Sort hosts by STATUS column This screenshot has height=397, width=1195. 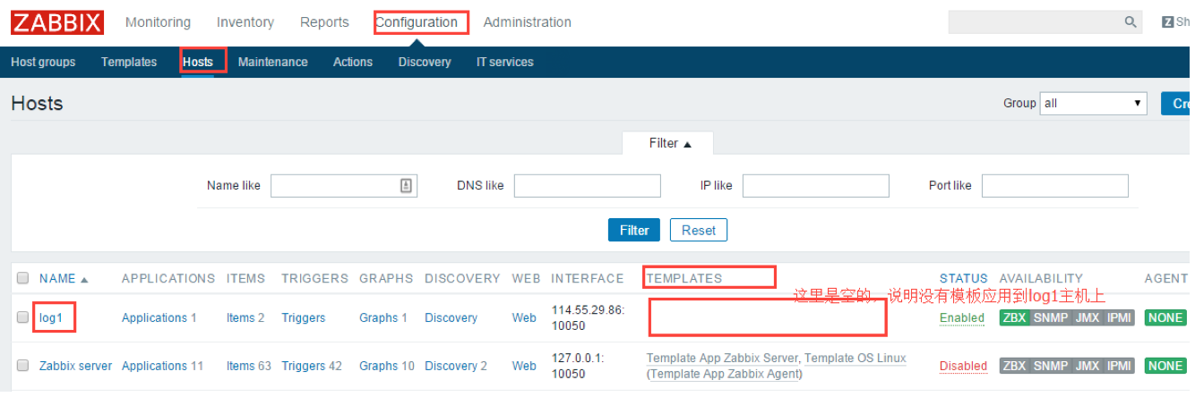(963, 279)
